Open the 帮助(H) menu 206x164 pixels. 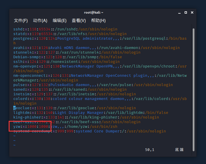point(98,21)
